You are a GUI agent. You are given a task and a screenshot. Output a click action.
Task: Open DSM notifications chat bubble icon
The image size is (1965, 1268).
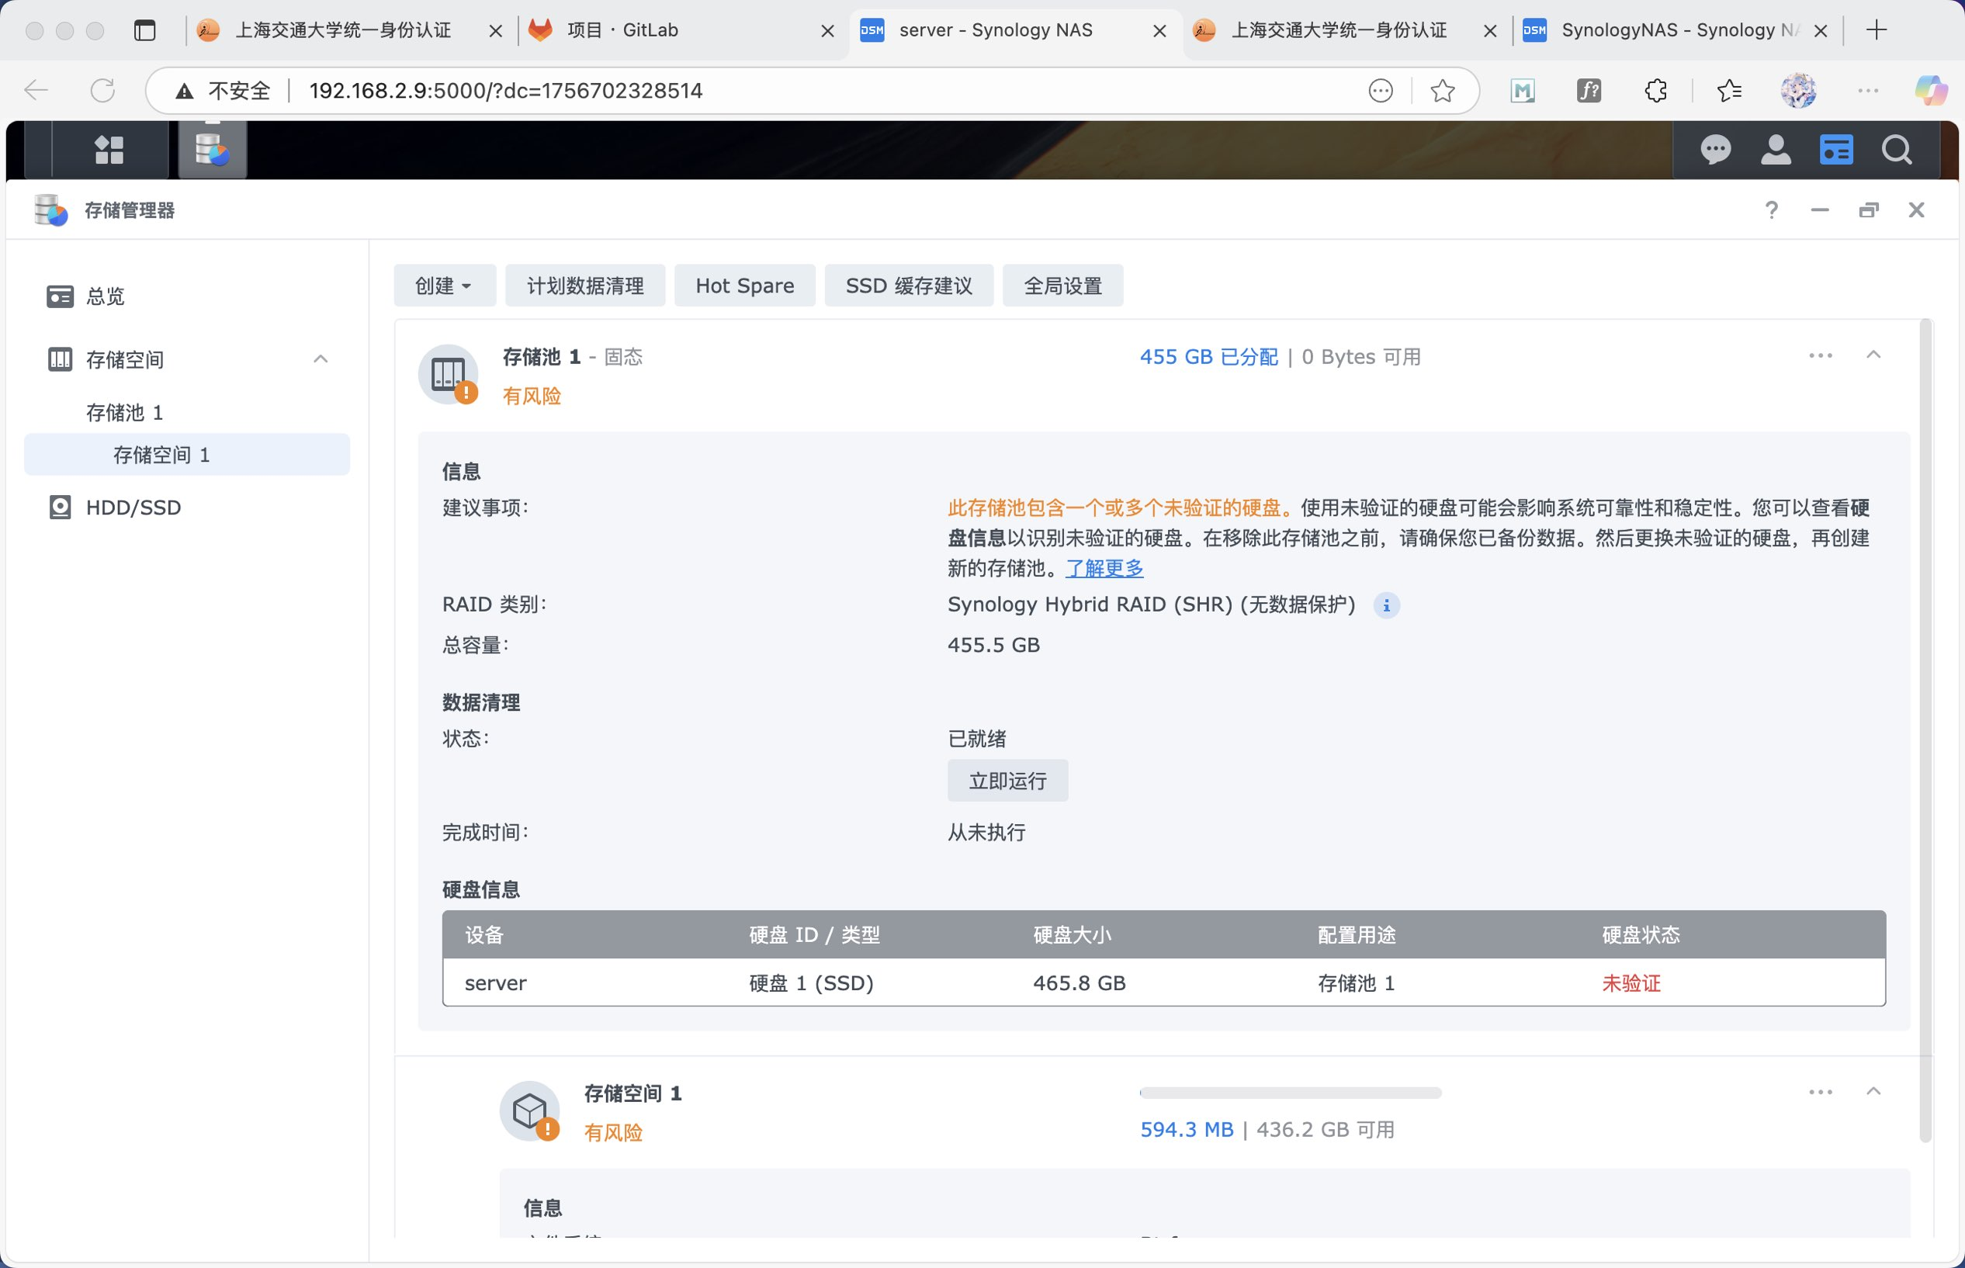1716,150
